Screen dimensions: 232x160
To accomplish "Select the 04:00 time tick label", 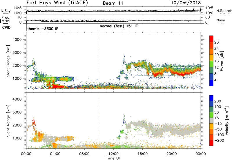I will pyautogui.click(x=55, y=154).
